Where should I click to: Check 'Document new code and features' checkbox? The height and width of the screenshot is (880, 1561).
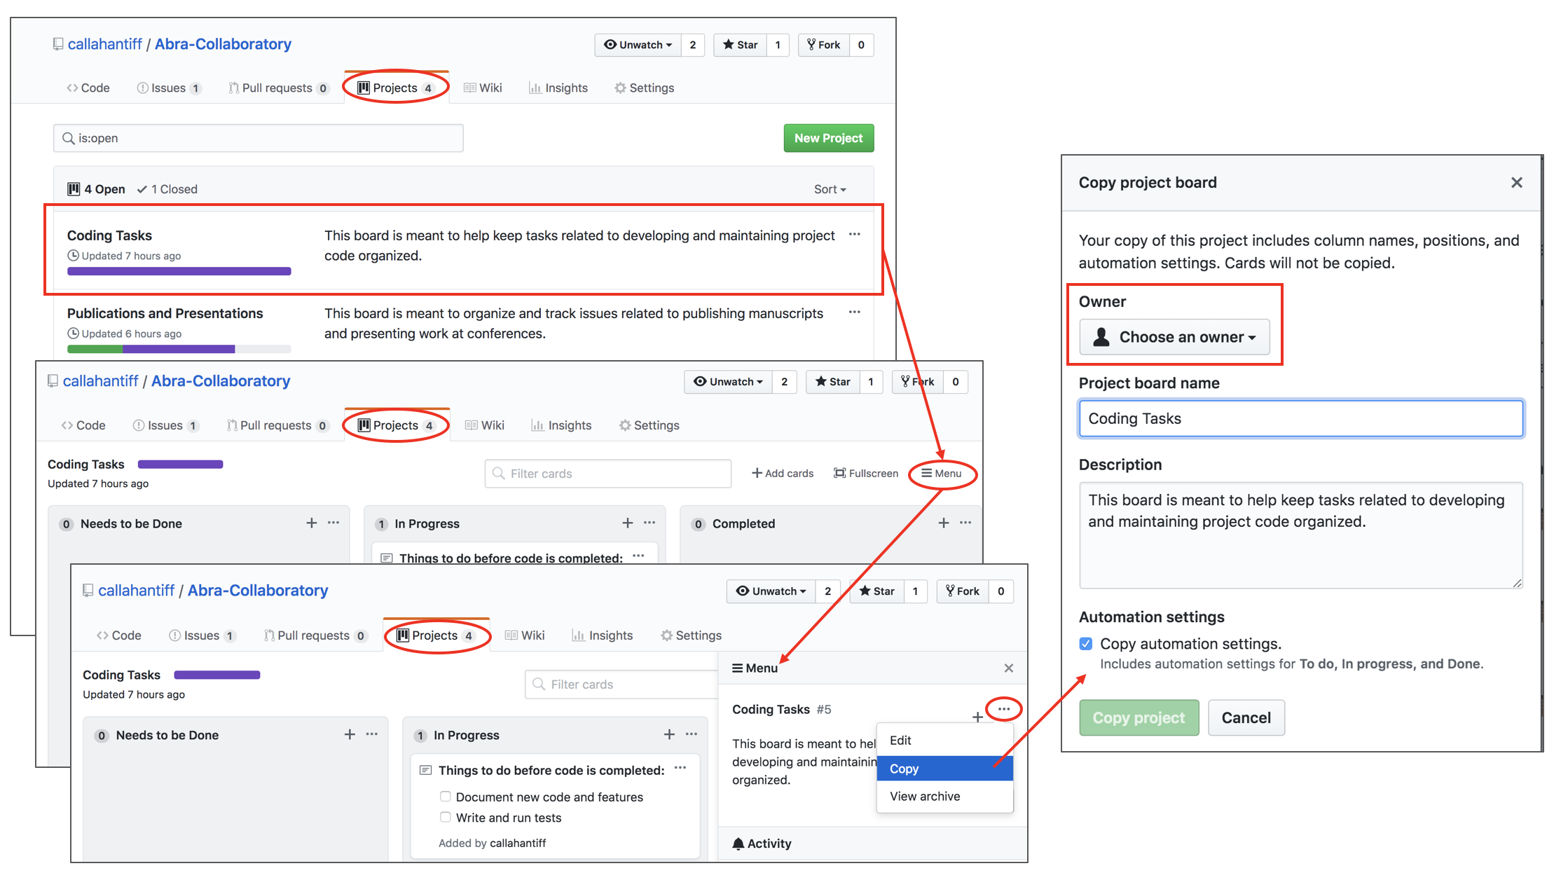pyautogui.click(x=445, y=797)
